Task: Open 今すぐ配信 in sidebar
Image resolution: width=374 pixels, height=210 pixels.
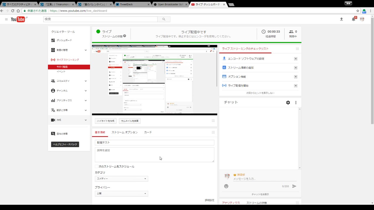Action: coord(69,67)
